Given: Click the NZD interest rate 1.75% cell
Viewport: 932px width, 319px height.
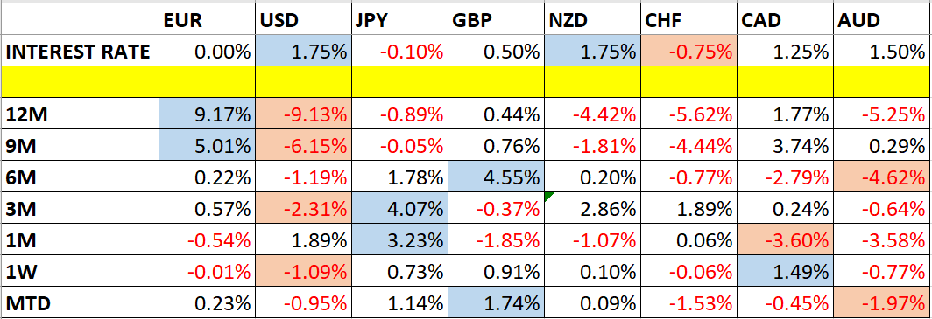Looking at the screenshot, I should pyautogui.click(x=592, y=52).
